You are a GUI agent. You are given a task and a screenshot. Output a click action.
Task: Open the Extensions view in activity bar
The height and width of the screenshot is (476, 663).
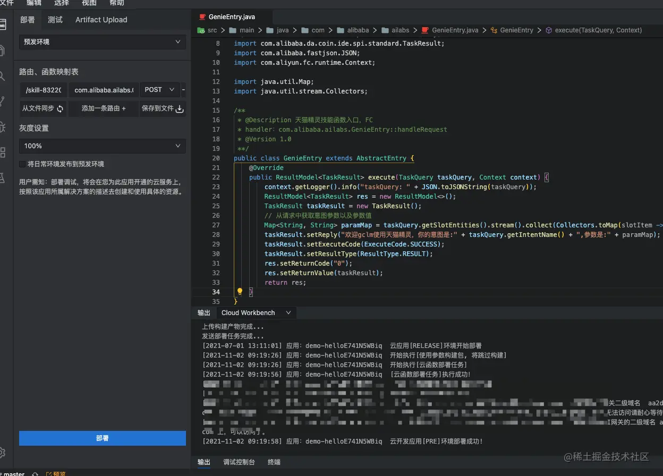coord(3,152)
